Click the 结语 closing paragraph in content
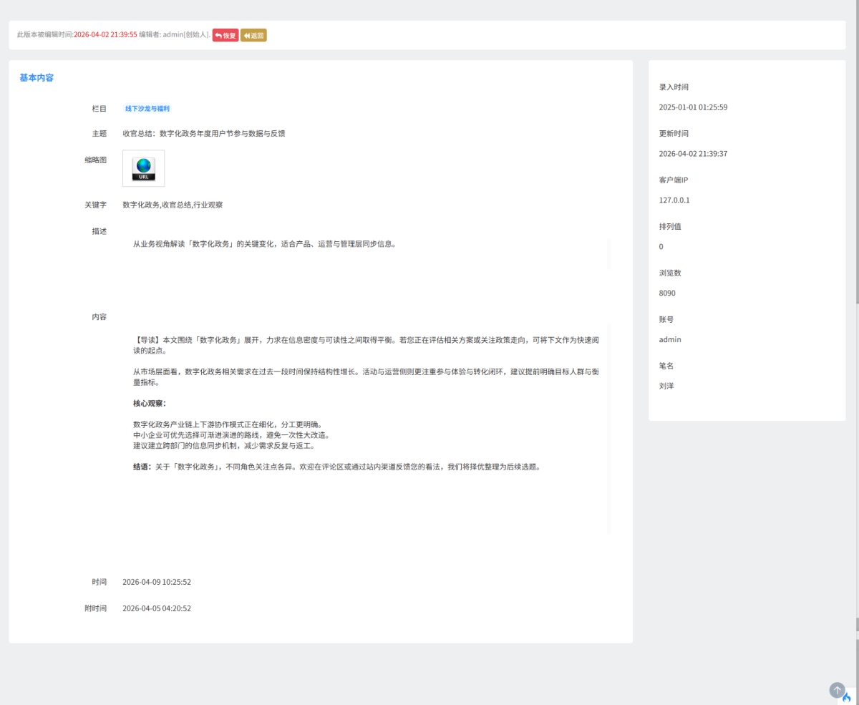 [336, 467]
